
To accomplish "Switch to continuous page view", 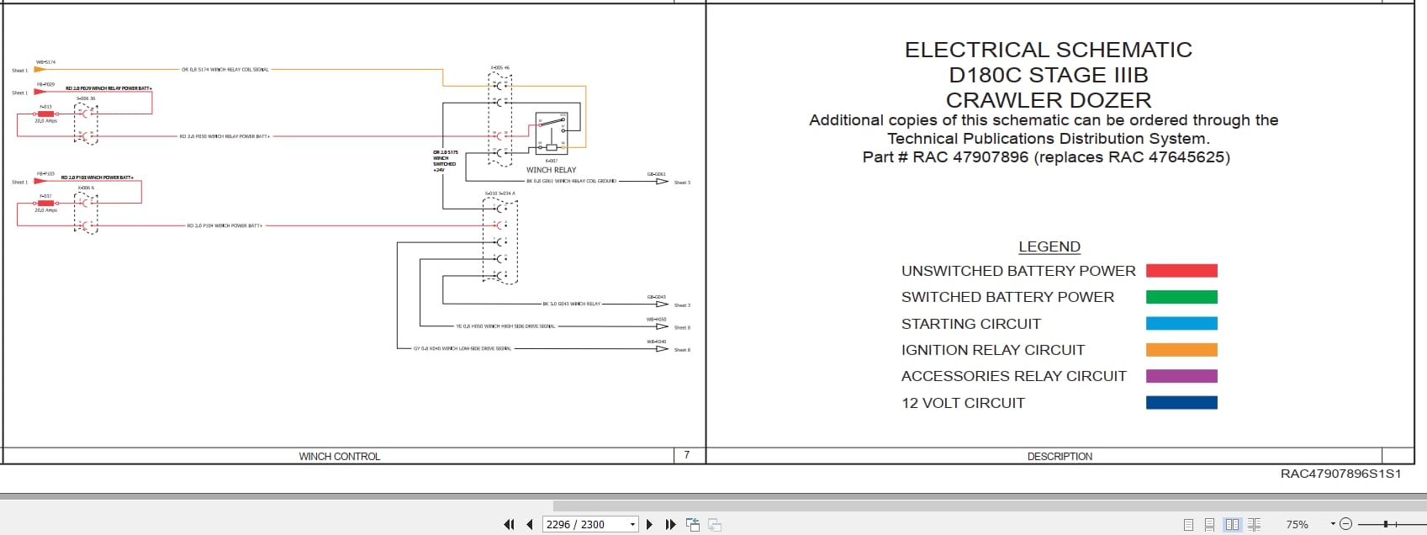I will (x=1209, y=524).
